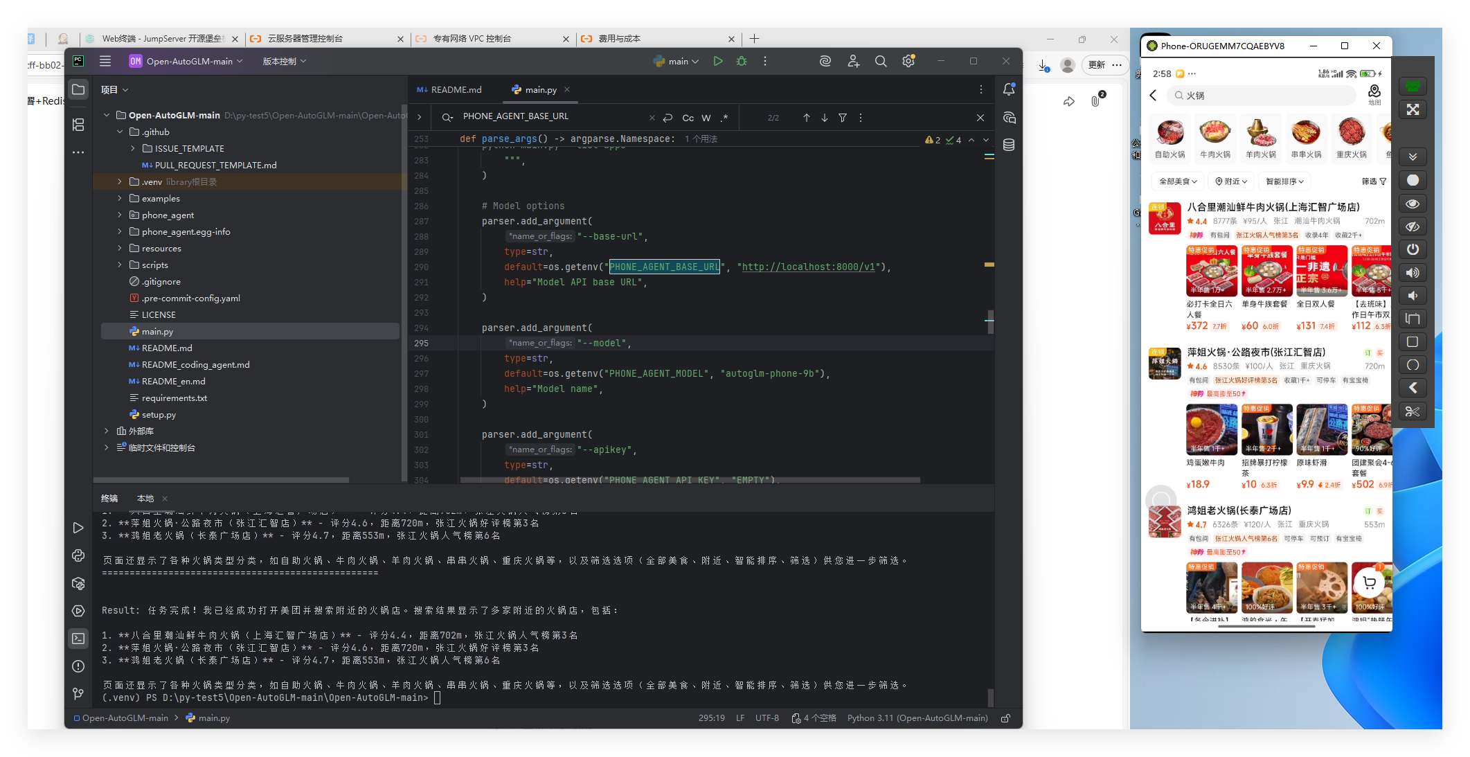Screen dimensions: 1470x757
Task: Click the http://localhost:8000/v1 link in code
Action: [808, 267]
